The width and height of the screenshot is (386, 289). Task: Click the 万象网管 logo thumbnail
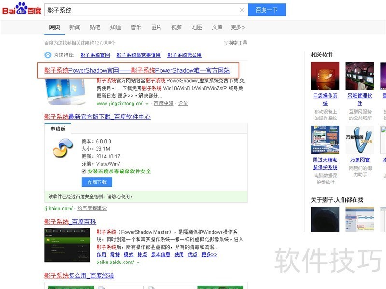coord(359,140)
